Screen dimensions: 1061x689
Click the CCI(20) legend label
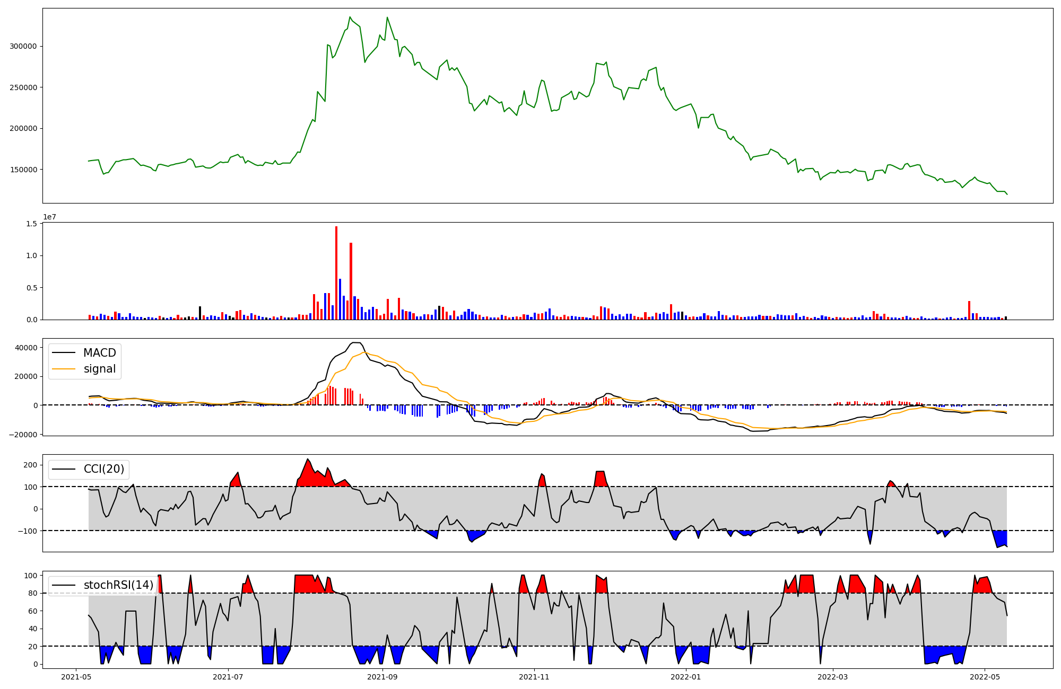tap(104, 469)
